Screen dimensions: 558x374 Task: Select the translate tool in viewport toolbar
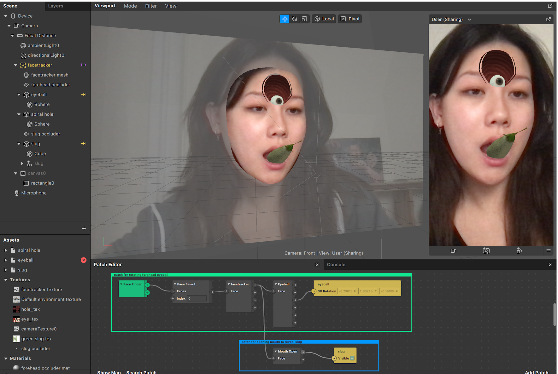(284, 19)
